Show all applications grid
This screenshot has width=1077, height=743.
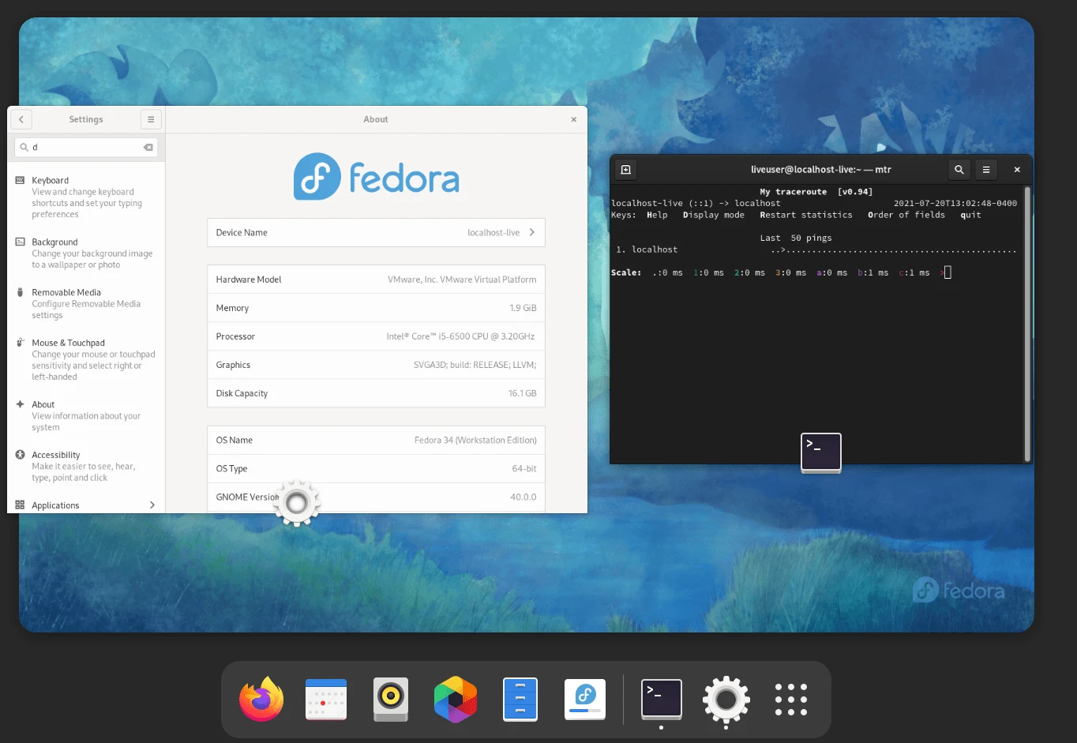pos(790,700)
